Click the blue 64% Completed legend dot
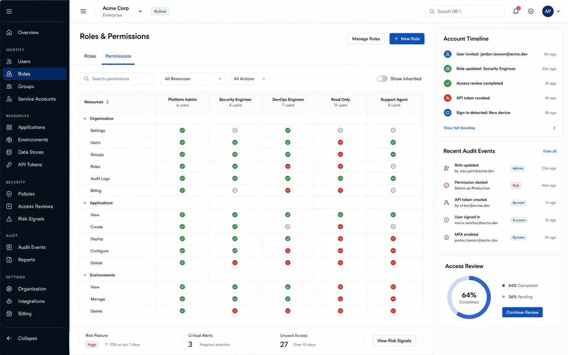The image size is (568, 355). tap(504, 286)
